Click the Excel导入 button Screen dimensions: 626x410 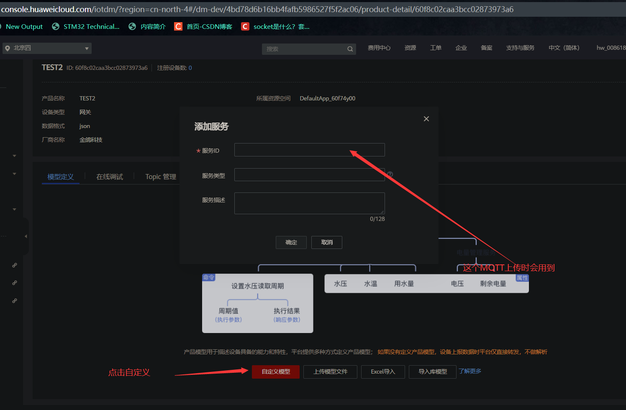[383, 372]
